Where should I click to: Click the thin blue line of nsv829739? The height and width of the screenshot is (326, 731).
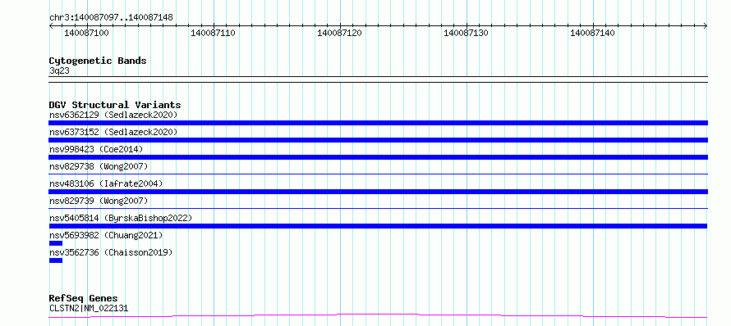coord(378,208)
